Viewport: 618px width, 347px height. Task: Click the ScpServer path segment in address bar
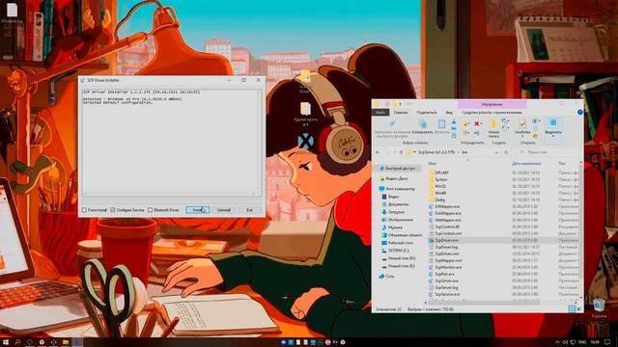pos(435,152)
